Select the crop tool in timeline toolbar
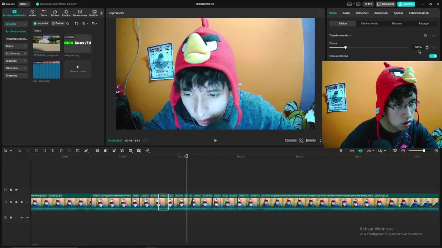The height and width of the screenshot is (248, 442). [x=78, y=151]
